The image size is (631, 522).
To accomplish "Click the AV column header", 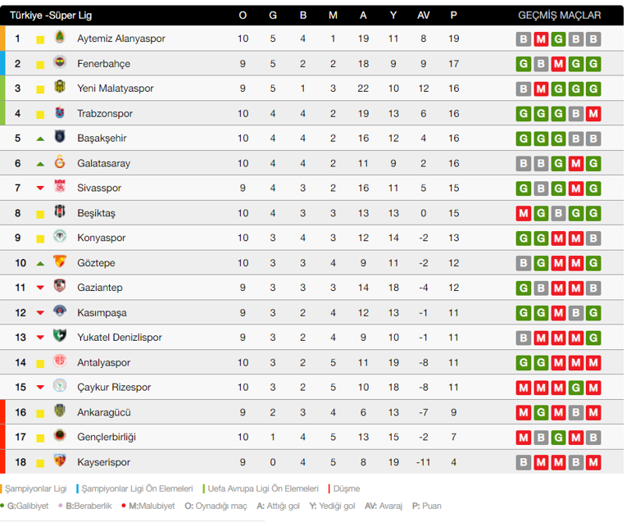I will click(424, 15).
